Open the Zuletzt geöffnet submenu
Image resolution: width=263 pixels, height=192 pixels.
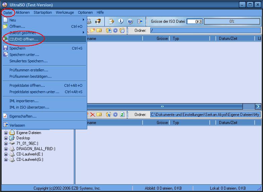[44, 33]
